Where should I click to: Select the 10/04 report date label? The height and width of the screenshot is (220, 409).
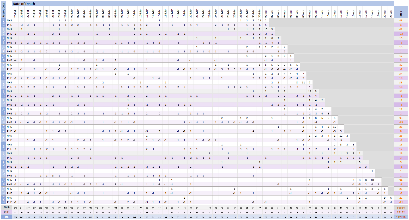coord(4,94)
